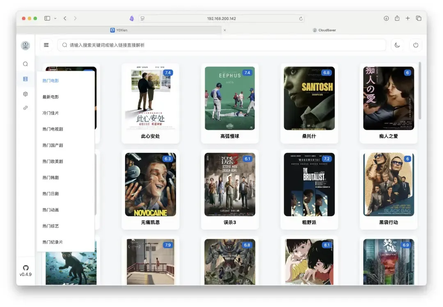
Task: Click the Safari share icon
Action: 397,18
